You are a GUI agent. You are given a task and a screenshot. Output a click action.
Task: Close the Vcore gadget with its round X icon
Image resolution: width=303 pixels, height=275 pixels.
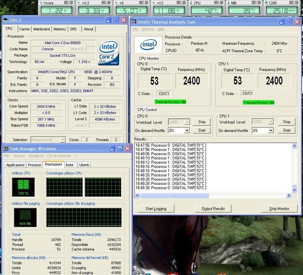tap(71, 3)
